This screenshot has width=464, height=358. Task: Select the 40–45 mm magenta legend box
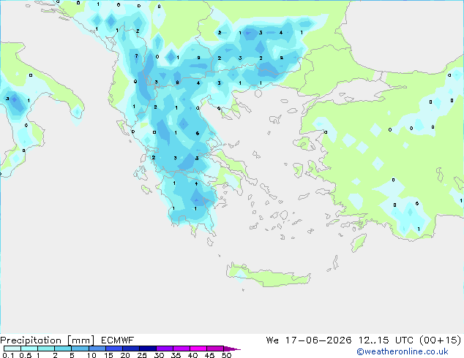tap(198, 349)
